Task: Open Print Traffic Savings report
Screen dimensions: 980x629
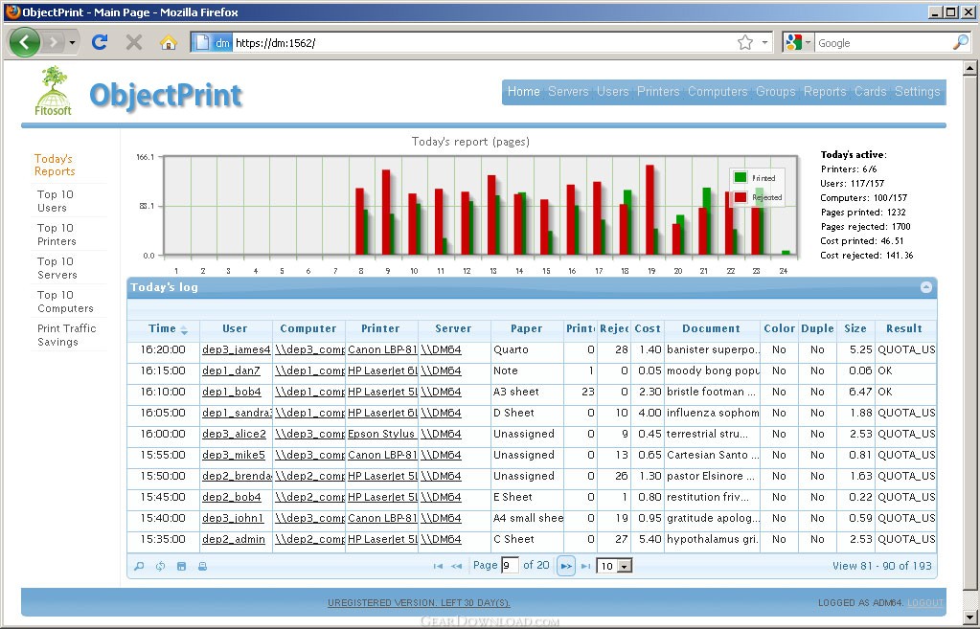Action: point(66,335)
